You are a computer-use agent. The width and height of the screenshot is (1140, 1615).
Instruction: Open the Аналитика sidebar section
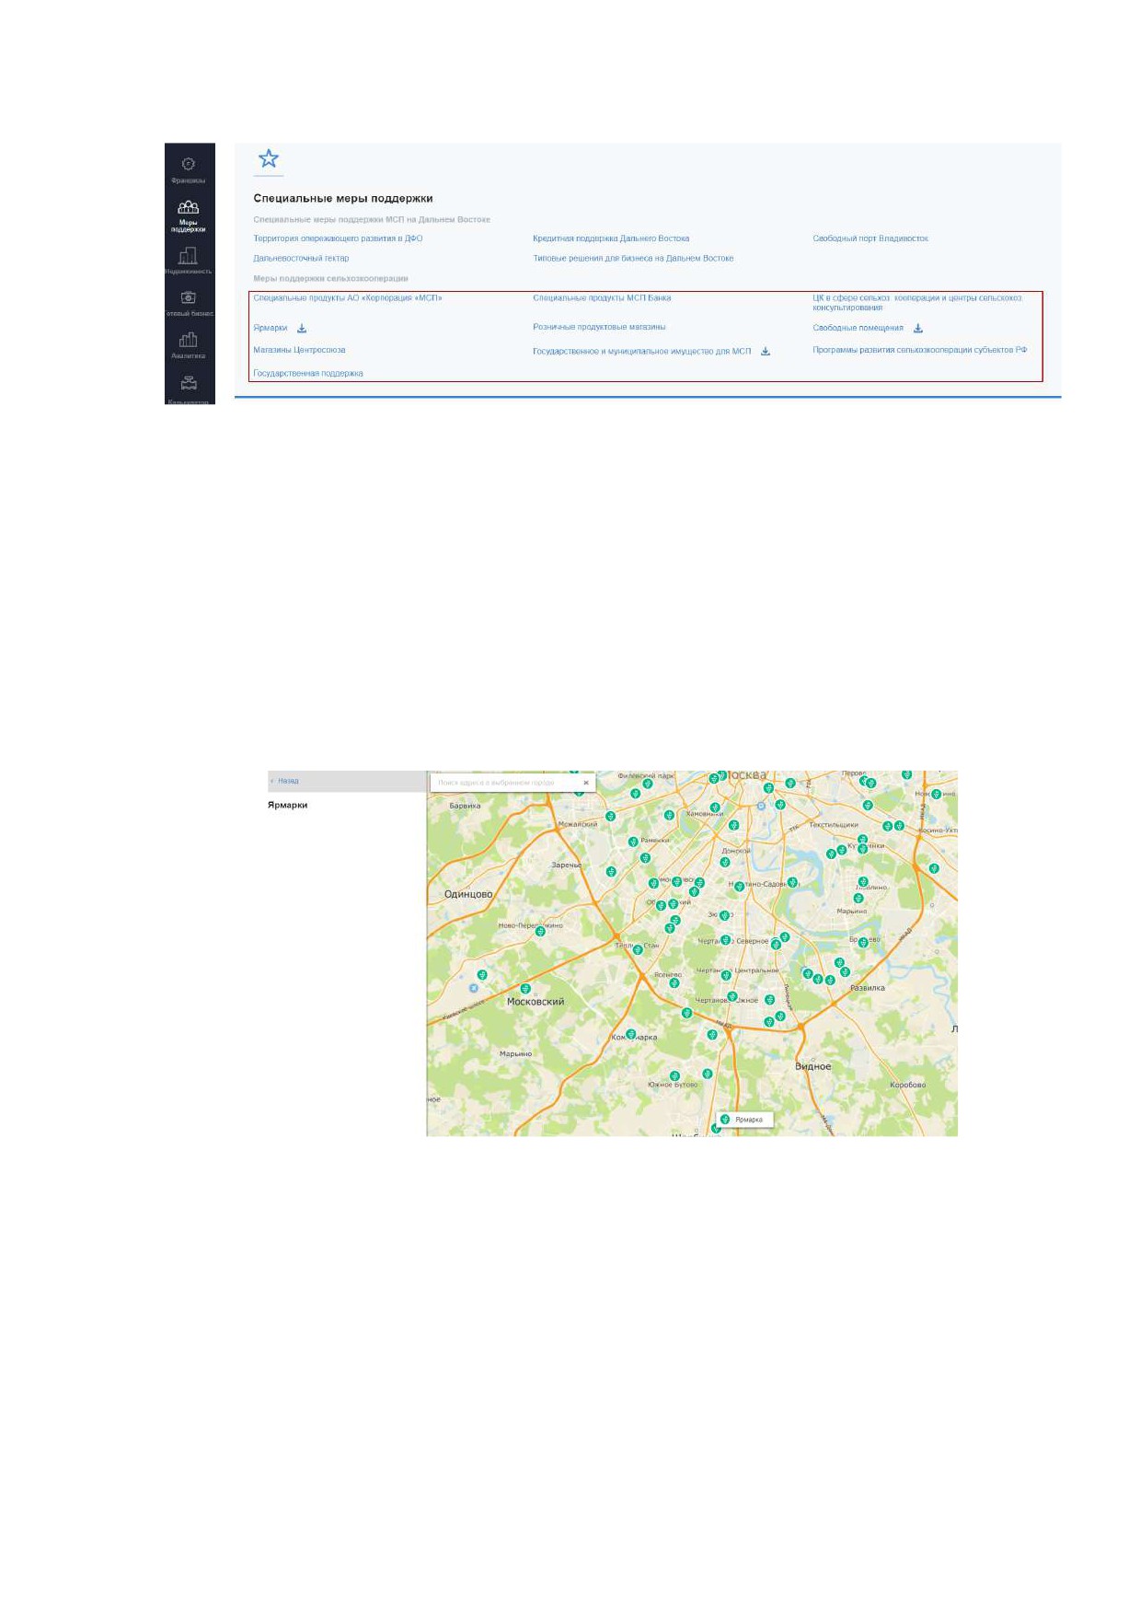(188, 345)
